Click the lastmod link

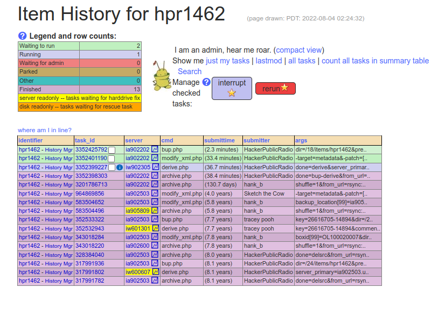point(269,61)
